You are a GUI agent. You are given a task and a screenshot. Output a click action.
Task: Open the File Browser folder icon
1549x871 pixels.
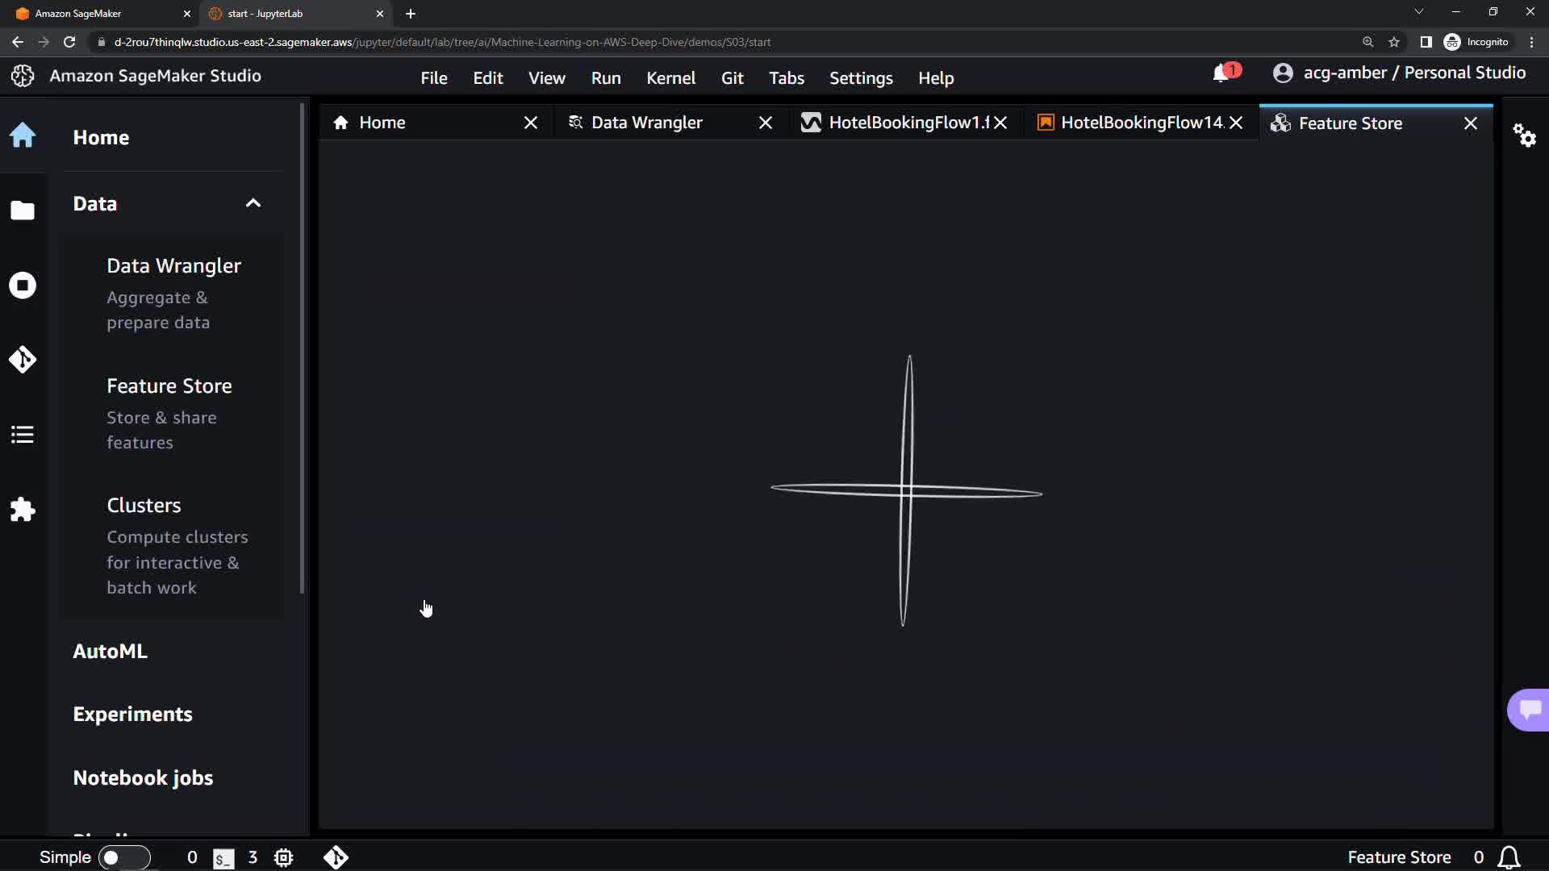(x=23, y=210)
